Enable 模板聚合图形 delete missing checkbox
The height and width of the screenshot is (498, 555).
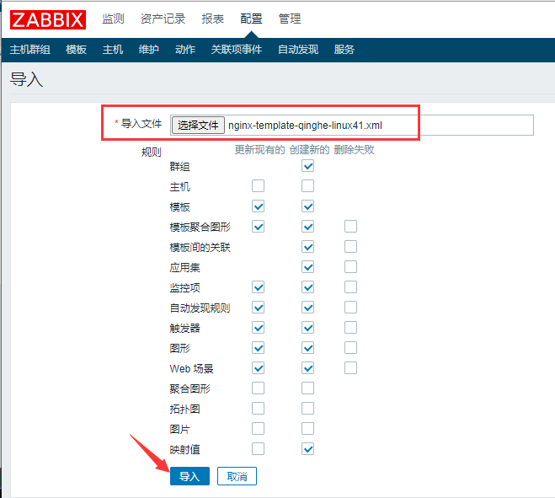click(350, 227)
